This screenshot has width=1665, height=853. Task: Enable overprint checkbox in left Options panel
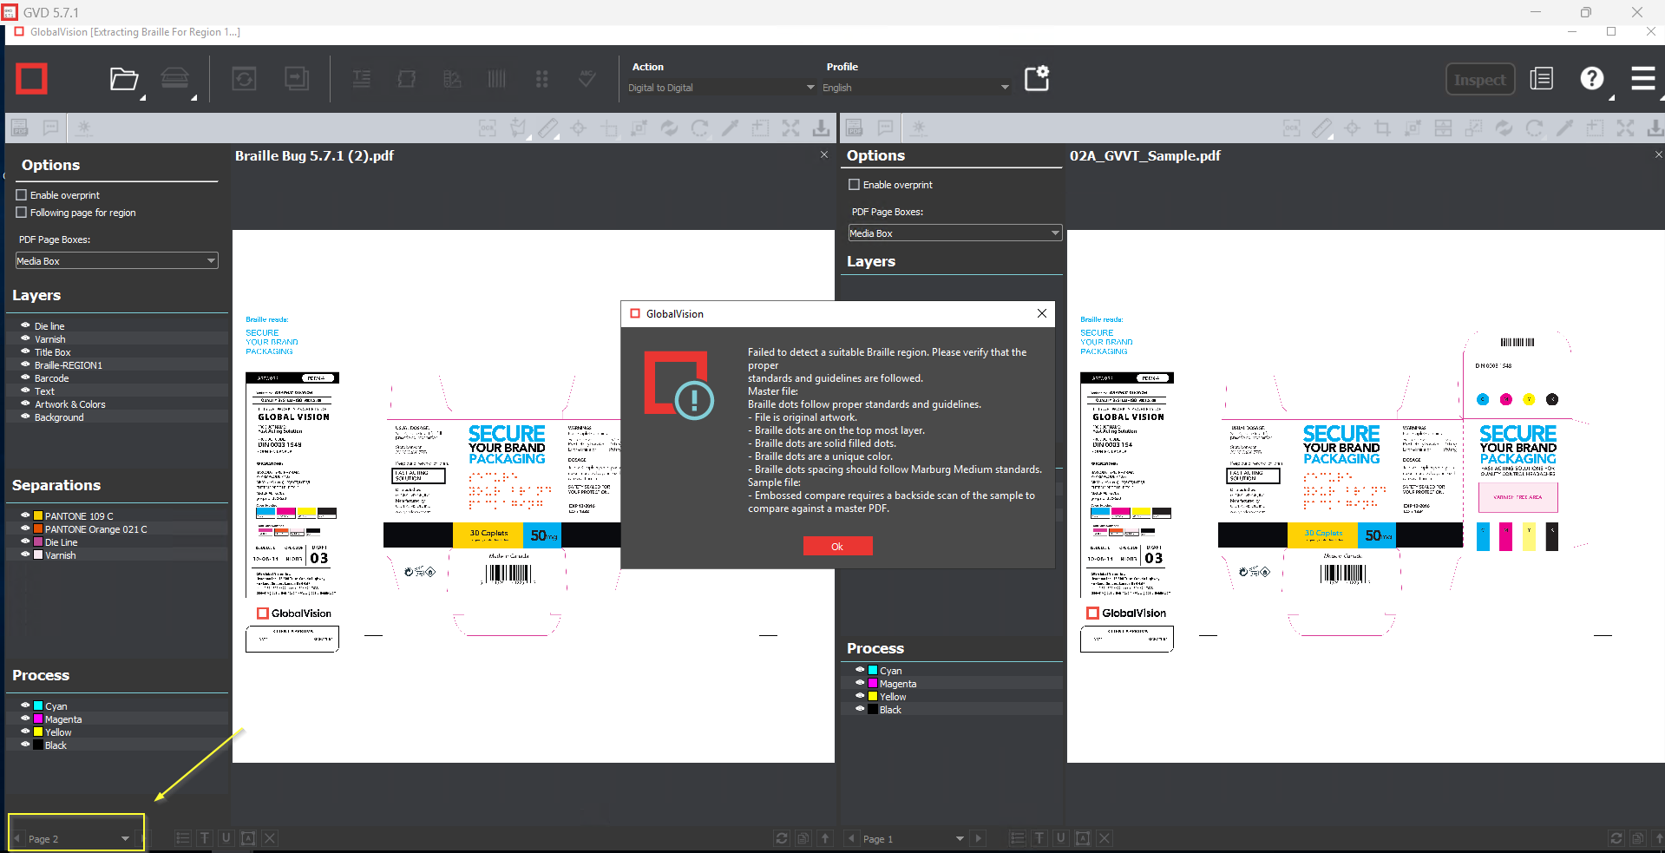tap(22, 195)
